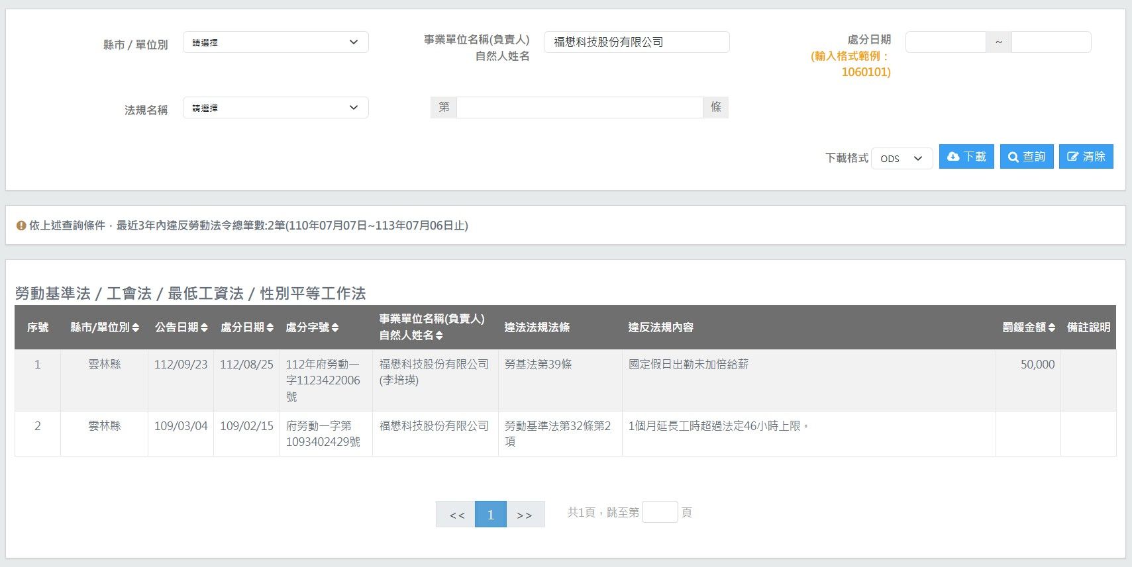The width and height of the screenshot is (1132, 567).
Task: Sort by 罰鍰金額 column arrows
Action: pyautogui.click(x=1052, y=327)
